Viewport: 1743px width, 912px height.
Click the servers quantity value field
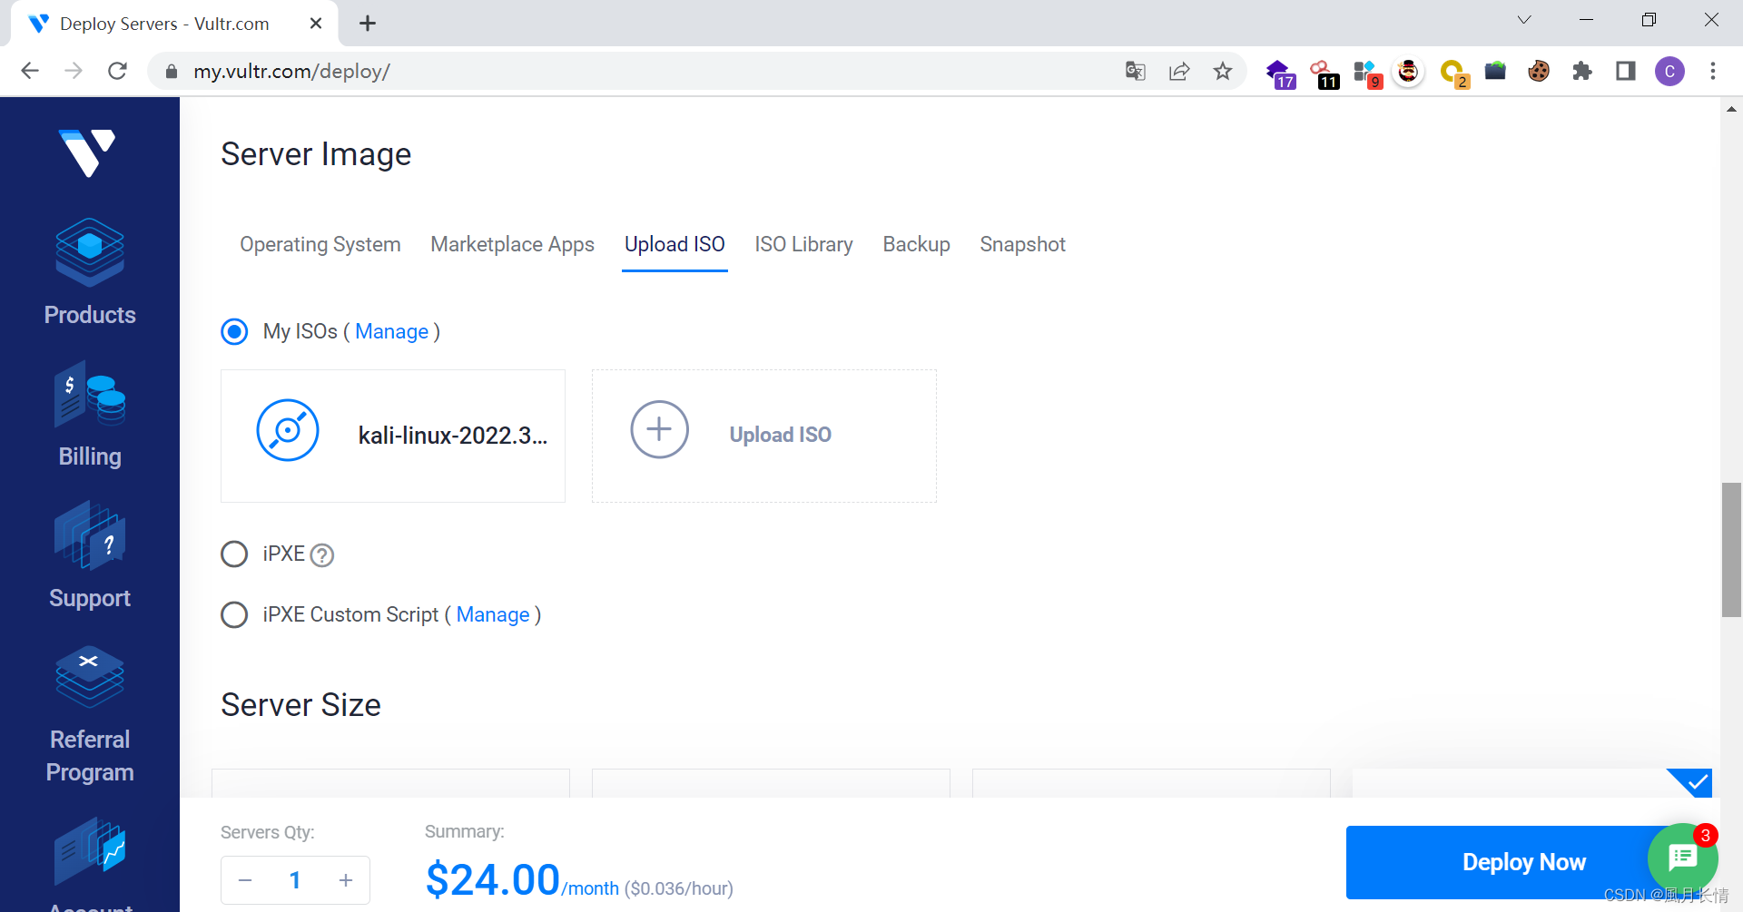pos(295,880)
